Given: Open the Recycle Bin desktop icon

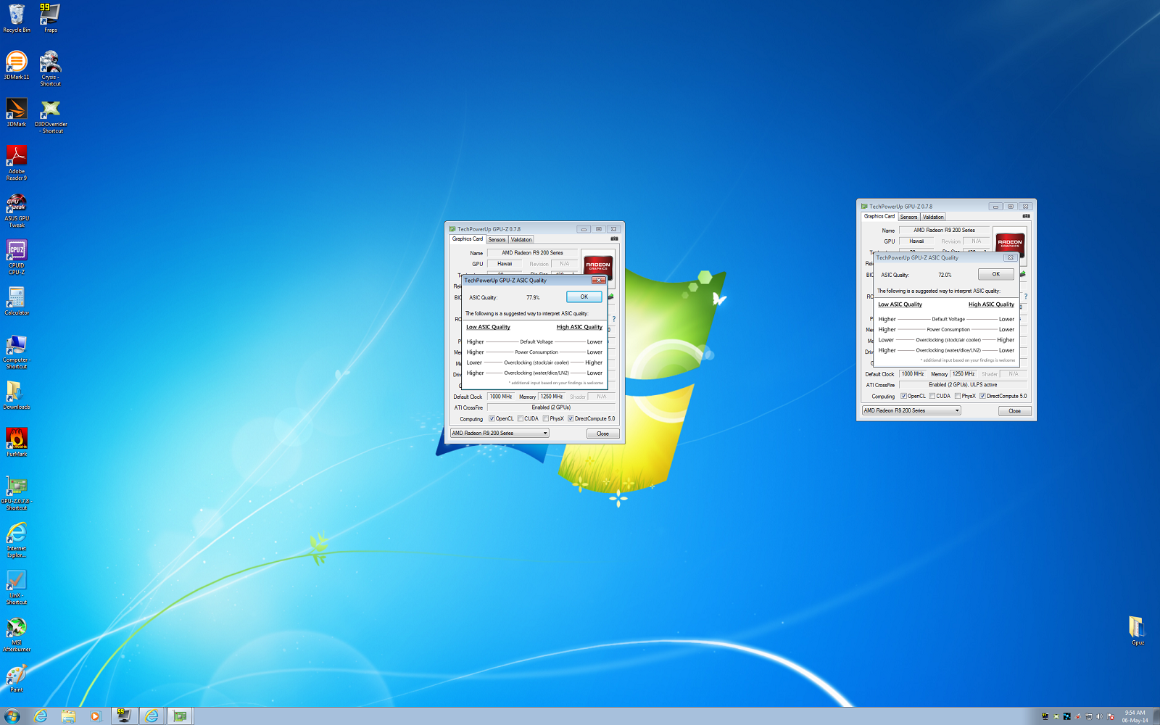Looking at the screenshot, I should pyautogui.click(x=16, y=18).
